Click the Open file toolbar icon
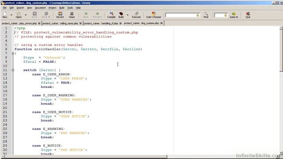The image size is (283, 159). click(19, 15)
